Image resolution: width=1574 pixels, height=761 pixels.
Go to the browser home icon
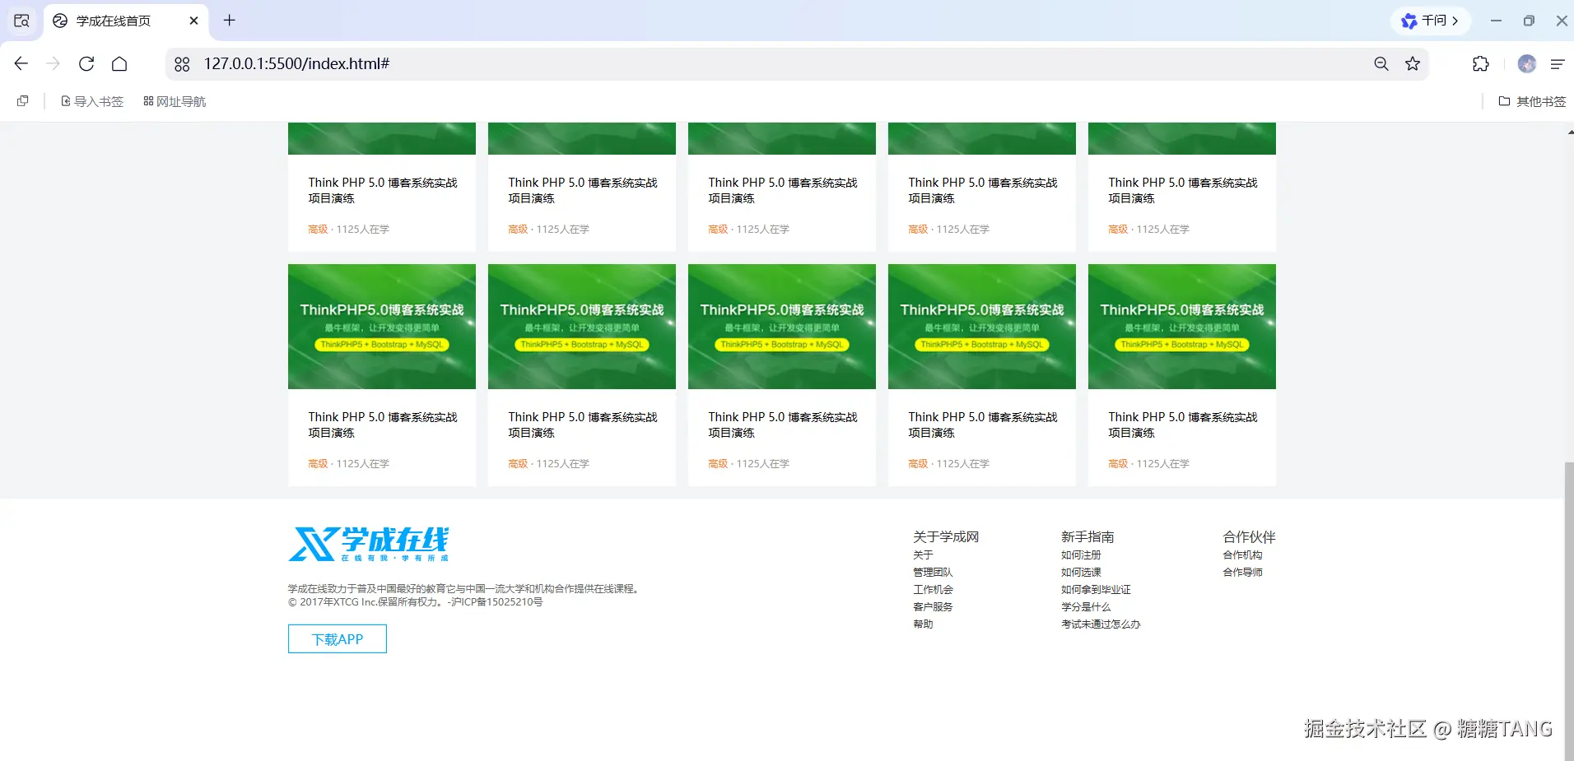pos(119,63)
